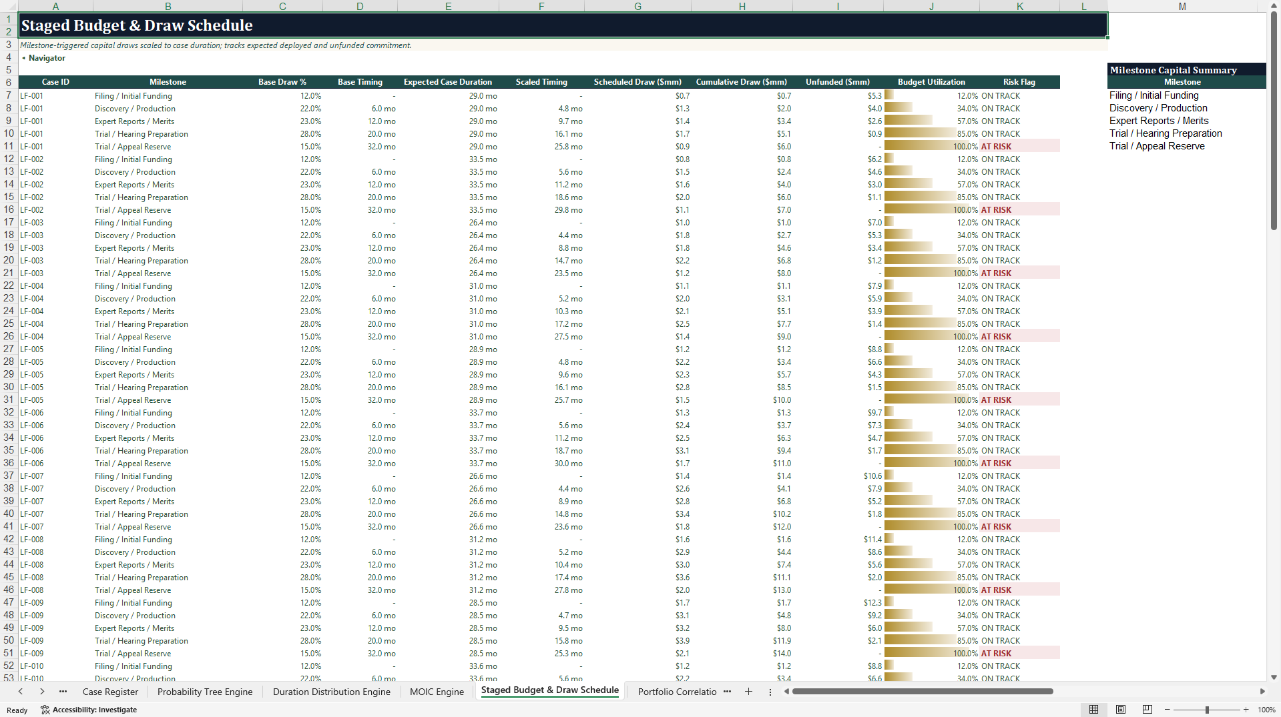Click vertical scrollbar up arrow
Viewport: 1281px width, 717px height.
tap(1274, 6)
